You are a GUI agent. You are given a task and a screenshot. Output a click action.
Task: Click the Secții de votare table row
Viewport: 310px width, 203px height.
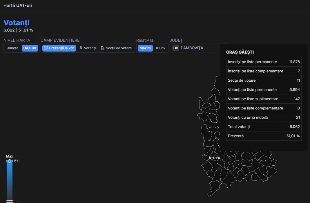255,80
